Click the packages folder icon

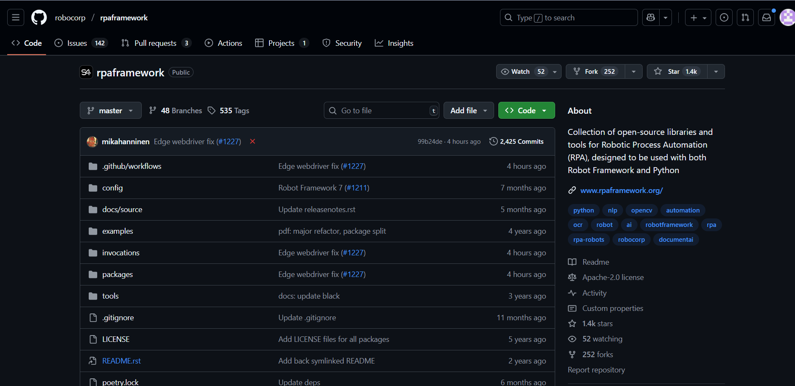coord(93,274)
